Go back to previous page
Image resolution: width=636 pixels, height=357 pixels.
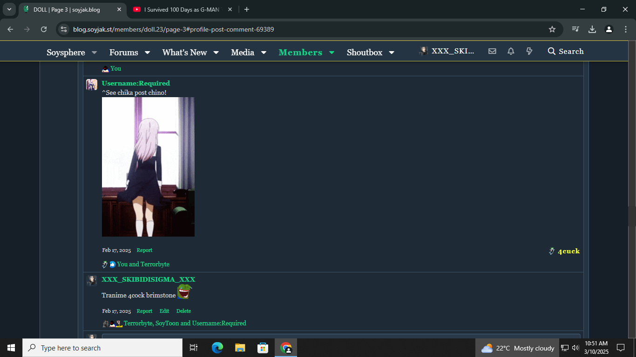(10, 29)
